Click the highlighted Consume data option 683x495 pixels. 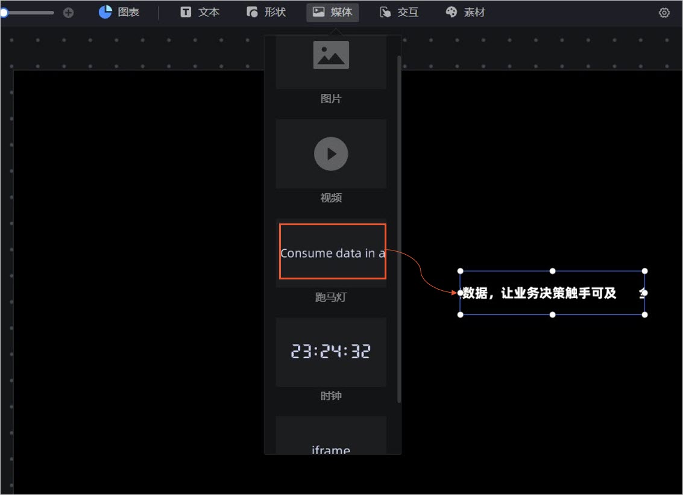point(332,252)
